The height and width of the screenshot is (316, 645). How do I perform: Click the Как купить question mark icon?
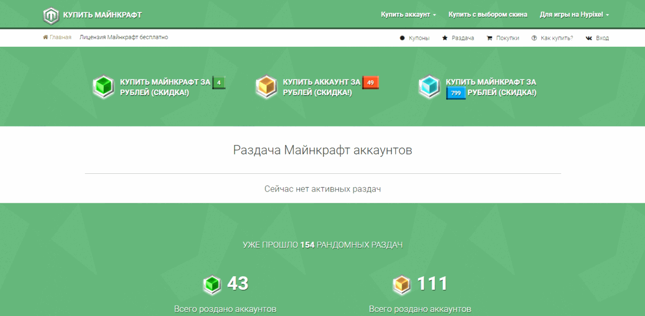534,38
